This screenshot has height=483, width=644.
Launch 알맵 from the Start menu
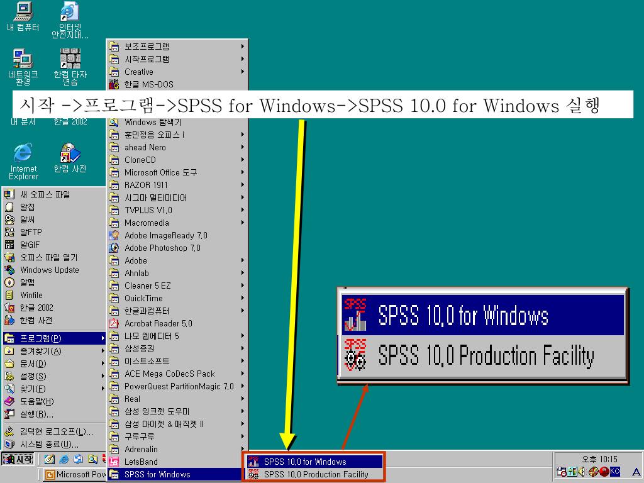coord(53,282)
